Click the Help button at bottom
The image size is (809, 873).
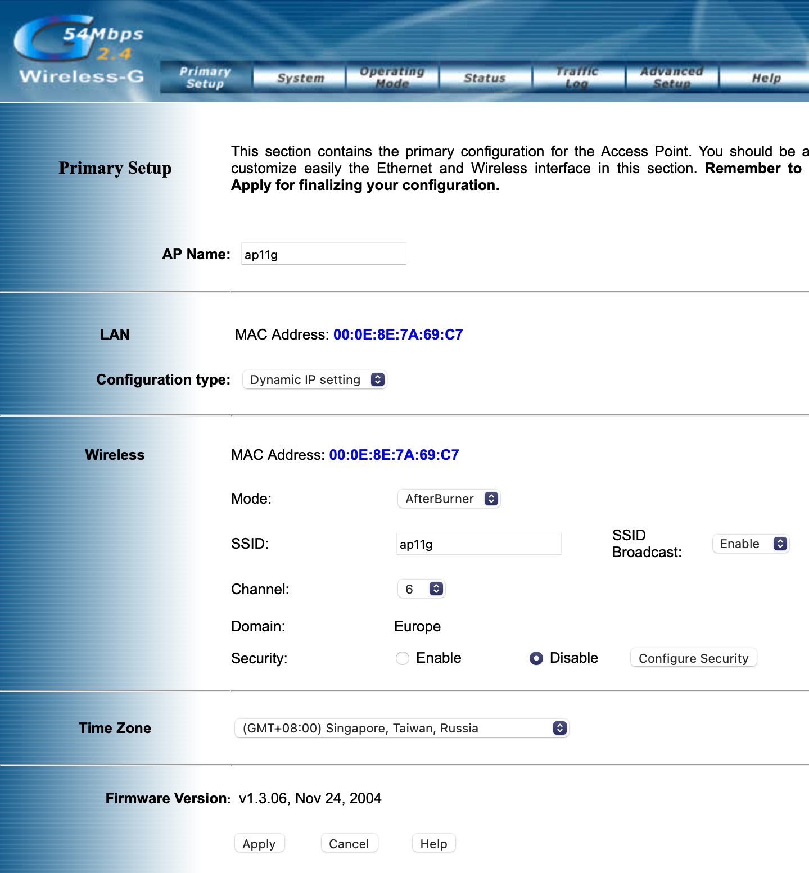pyautogui.click(x=433, y=844)
